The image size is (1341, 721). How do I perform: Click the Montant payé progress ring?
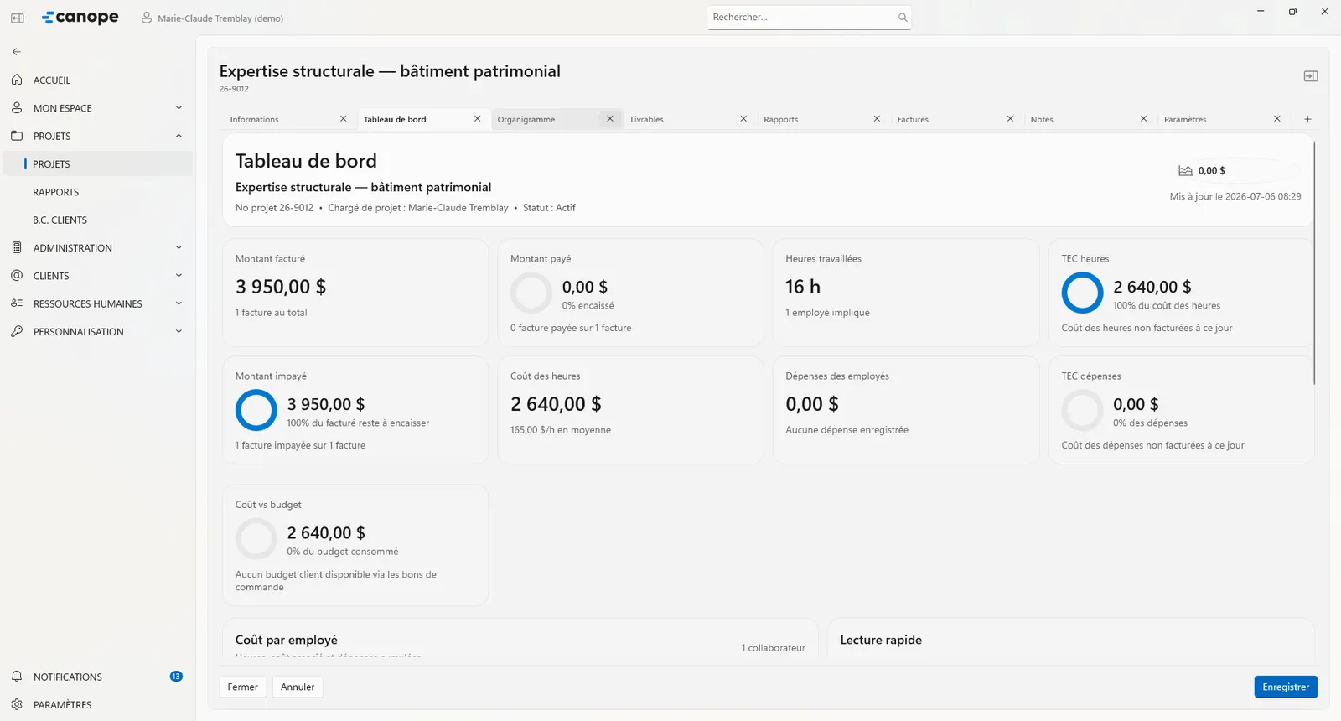pos(531,293)
